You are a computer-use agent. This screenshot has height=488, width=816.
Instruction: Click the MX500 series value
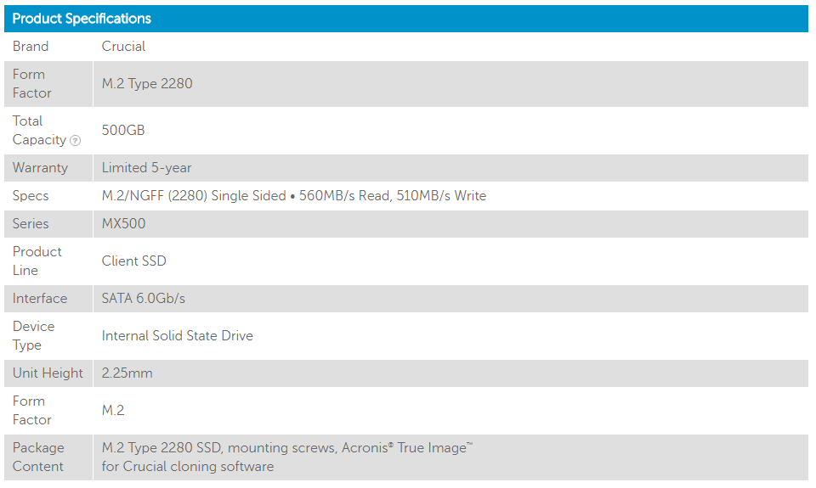tap(124, 224)
